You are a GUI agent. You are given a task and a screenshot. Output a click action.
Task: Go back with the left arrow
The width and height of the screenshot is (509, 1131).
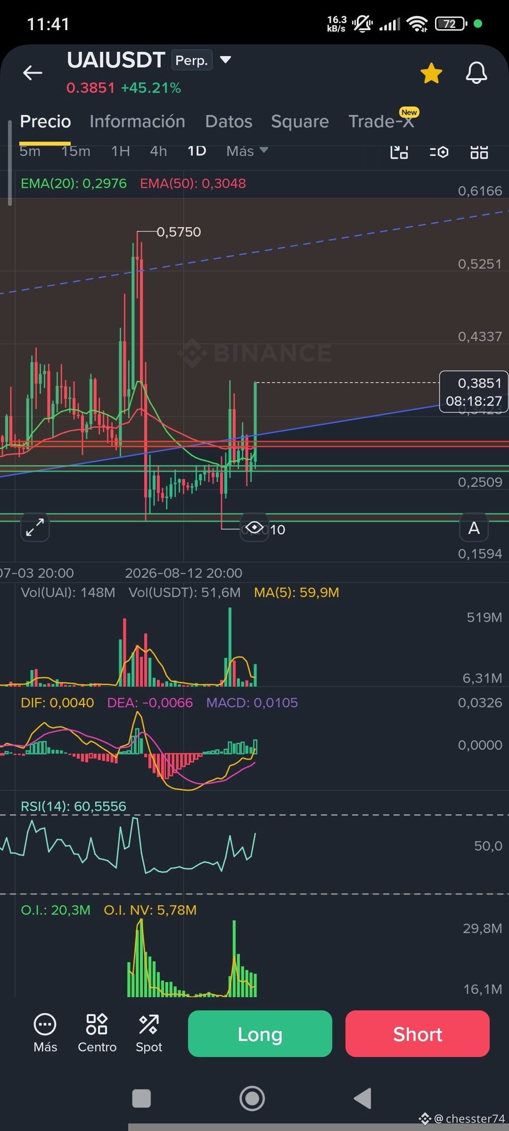click(33, 73)
